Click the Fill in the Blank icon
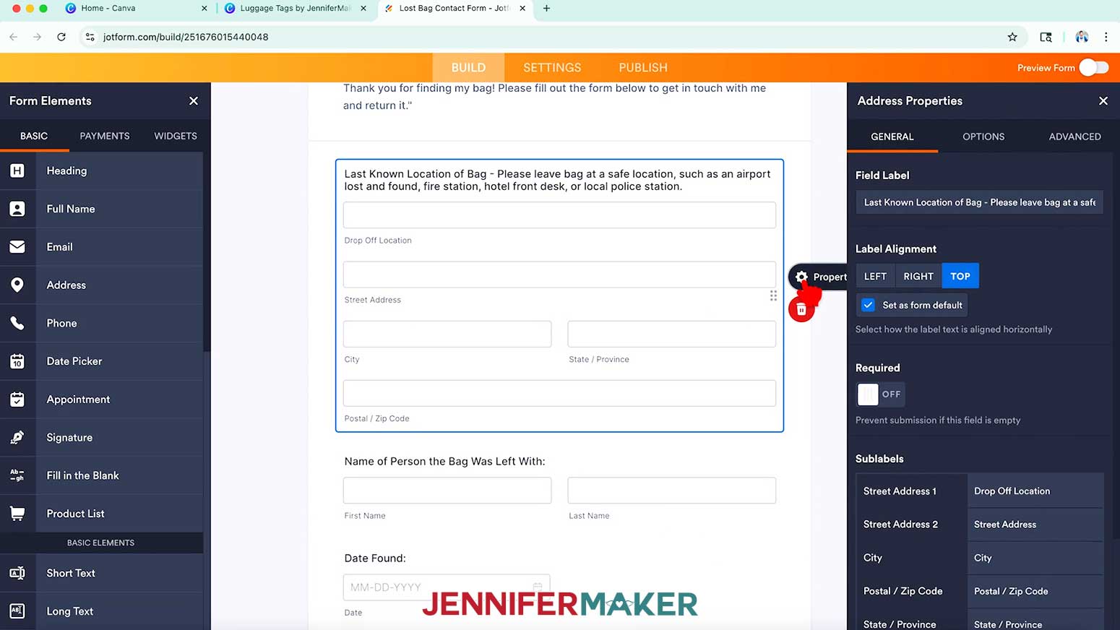 [x=17, y=475]
